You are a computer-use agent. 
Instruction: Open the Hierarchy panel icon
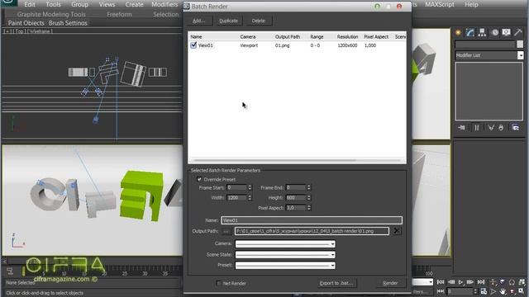[482, 32]
